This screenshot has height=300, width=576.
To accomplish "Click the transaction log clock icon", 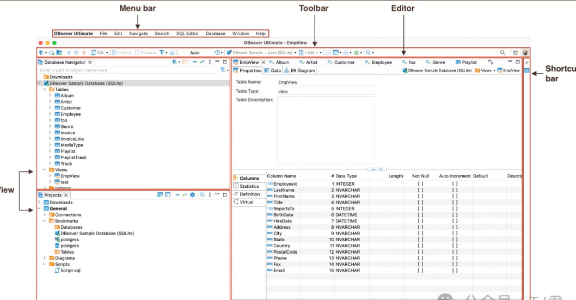I will click(x=217, y=52).
